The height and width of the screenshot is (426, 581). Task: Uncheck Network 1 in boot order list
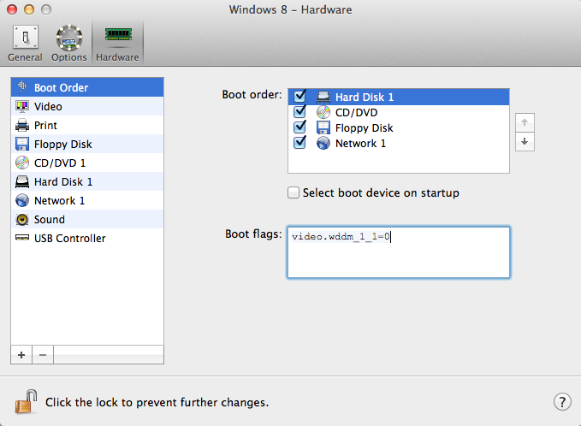pyautogui.click(x=299, y=143)
